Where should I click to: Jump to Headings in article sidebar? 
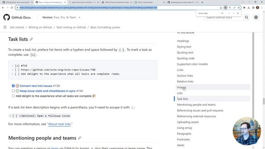click(183, 41)
